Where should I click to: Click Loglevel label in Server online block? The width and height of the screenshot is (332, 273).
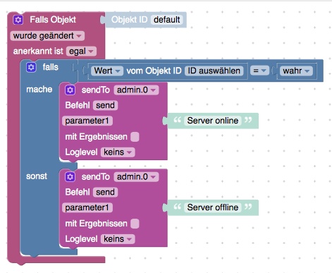(x=81, y=152)
